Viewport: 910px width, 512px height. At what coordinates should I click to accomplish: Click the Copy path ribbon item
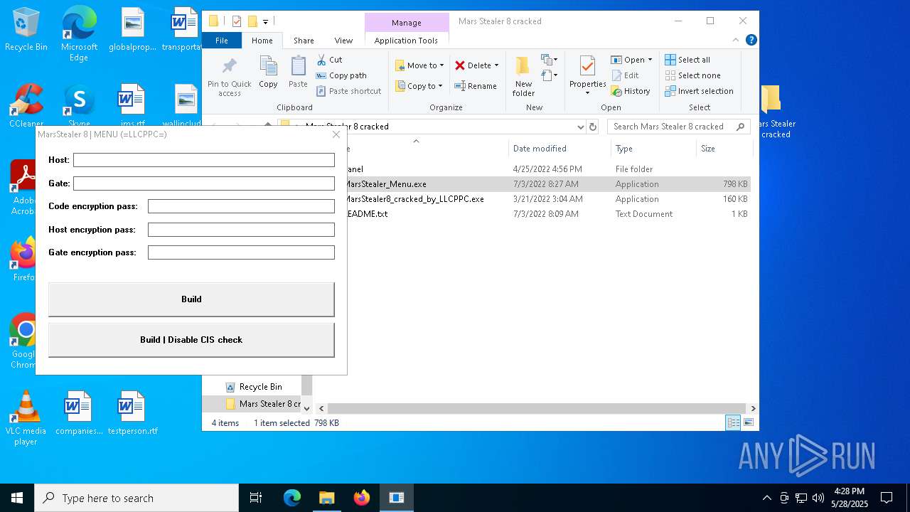pyautogui.click(x=341, y=75)
